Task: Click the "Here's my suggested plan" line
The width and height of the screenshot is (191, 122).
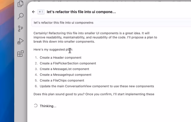Action: (53, 50)
